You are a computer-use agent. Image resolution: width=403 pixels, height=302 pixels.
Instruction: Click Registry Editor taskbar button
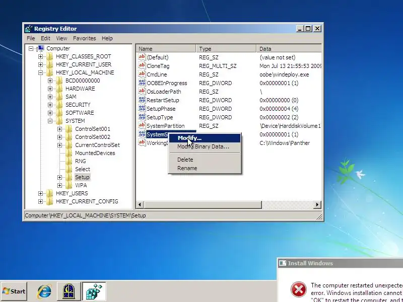pyautogui.click(x=94, y=291)
